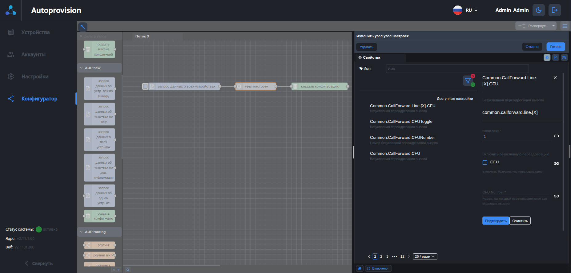Image resolution: width=571 pixels, height=273 pixels.
Task: Open the filter icon in settings panel
Action: click(468, 81)
